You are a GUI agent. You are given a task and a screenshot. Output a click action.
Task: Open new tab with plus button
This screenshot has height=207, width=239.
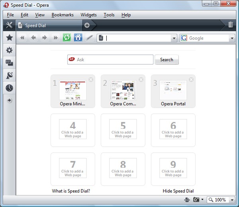click(87, 25)
